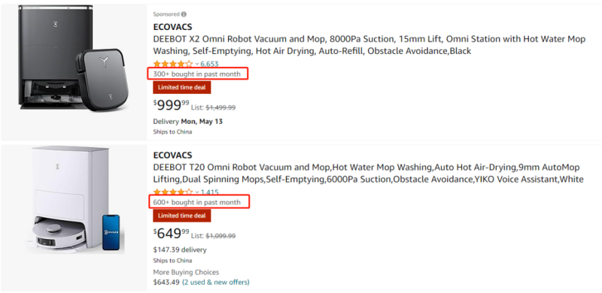The width and height of the screenshot is (602, 293).
Task: Open the DEEBOT T20 Omni product title
Action: pyautogui.click(x=368, y=174)
